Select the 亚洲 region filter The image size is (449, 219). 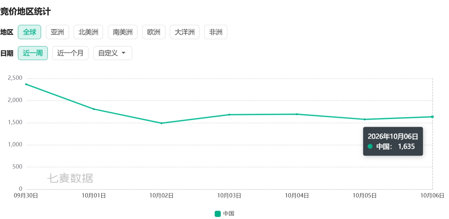pyautogui.click(x=57, y=32)
